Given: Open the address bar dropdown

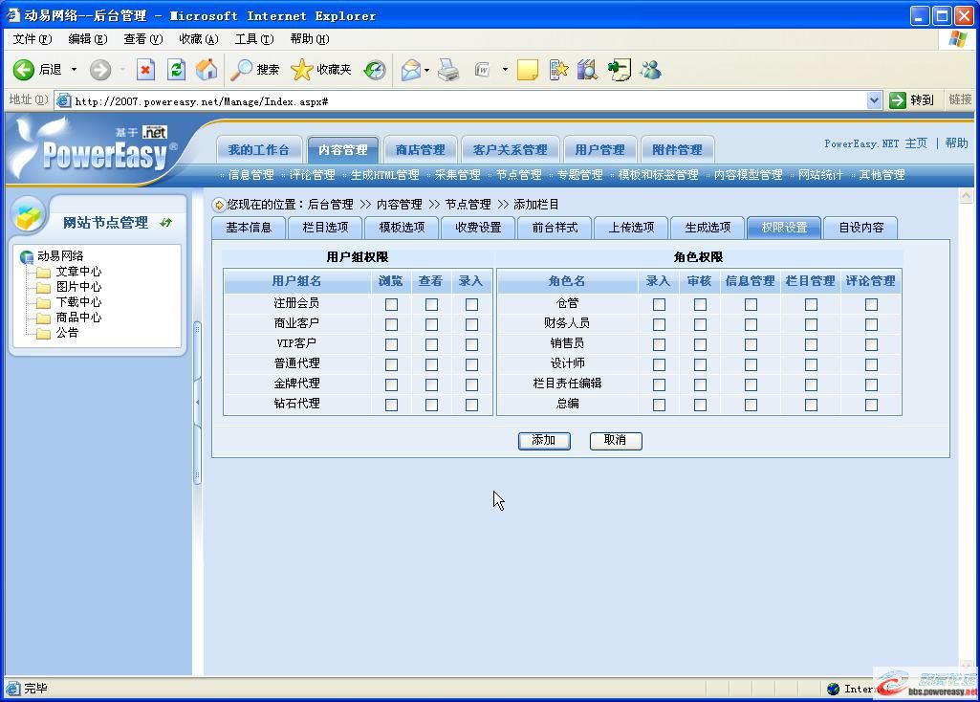Looking at the screenshot, I should click(875, 99).
